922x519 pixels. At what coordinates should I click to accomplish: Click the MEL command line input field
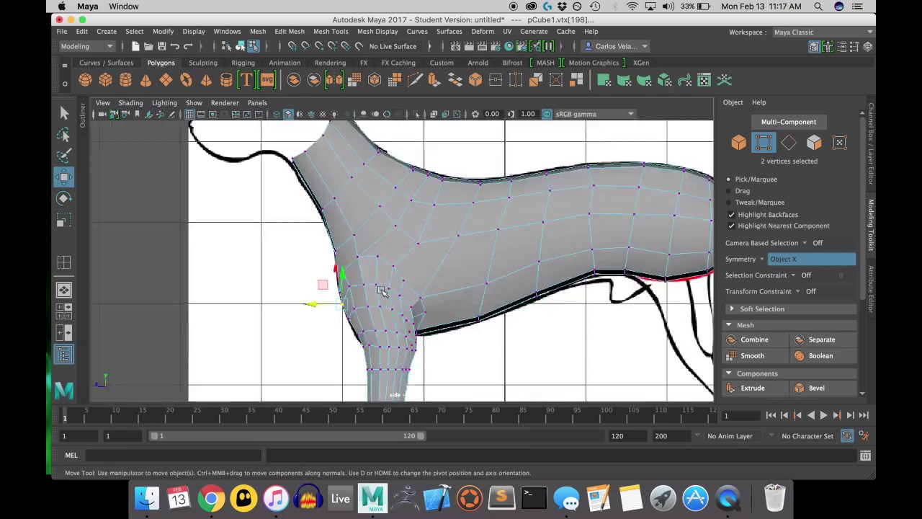click(174, 456)
